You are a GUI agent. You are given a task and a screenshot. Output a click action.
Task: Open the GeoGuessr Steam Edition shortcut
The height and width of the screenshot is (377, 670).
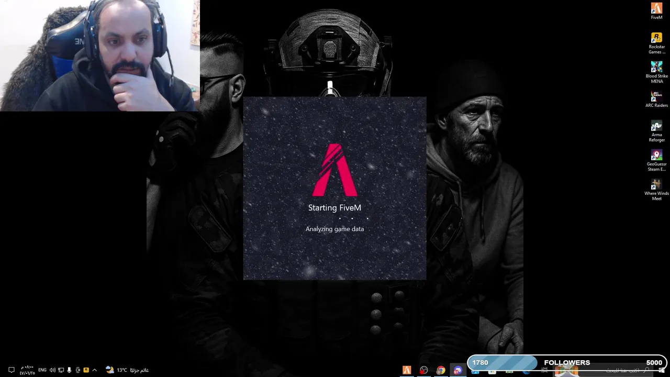[656, 160]
